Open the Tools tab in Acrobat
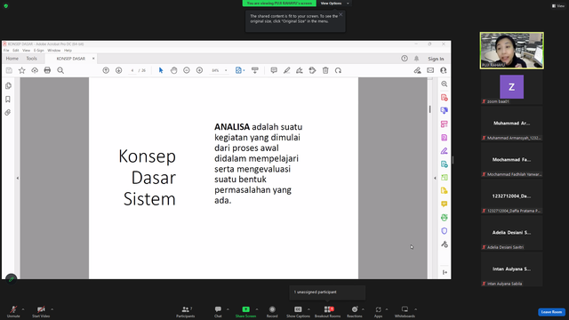569x320 pixels. coord(32,59)
